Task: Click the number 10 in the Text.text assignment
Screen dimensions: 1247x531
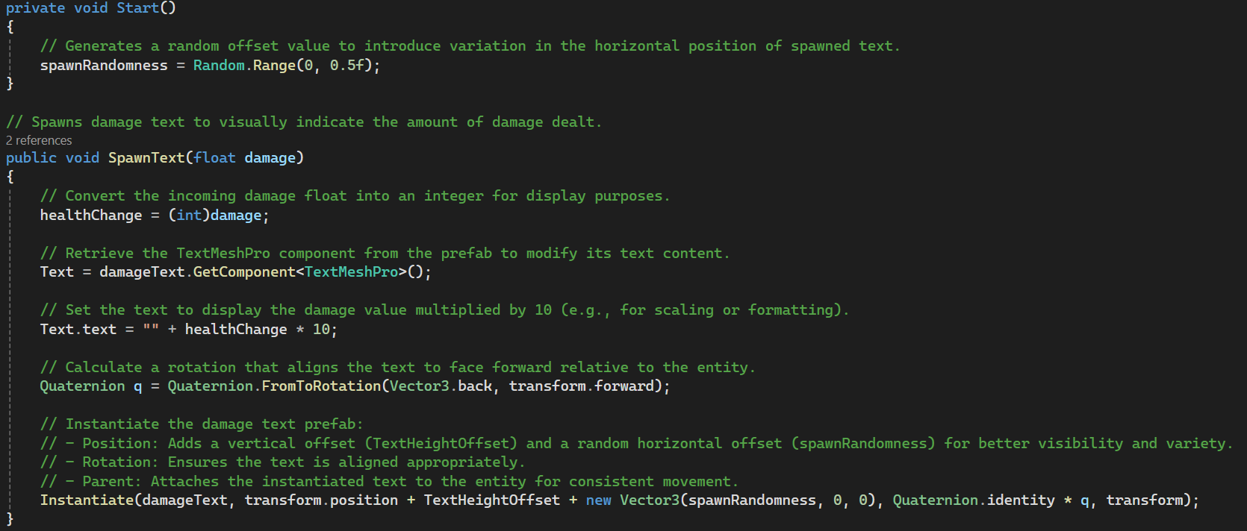Action: click(x=321, y=329)
